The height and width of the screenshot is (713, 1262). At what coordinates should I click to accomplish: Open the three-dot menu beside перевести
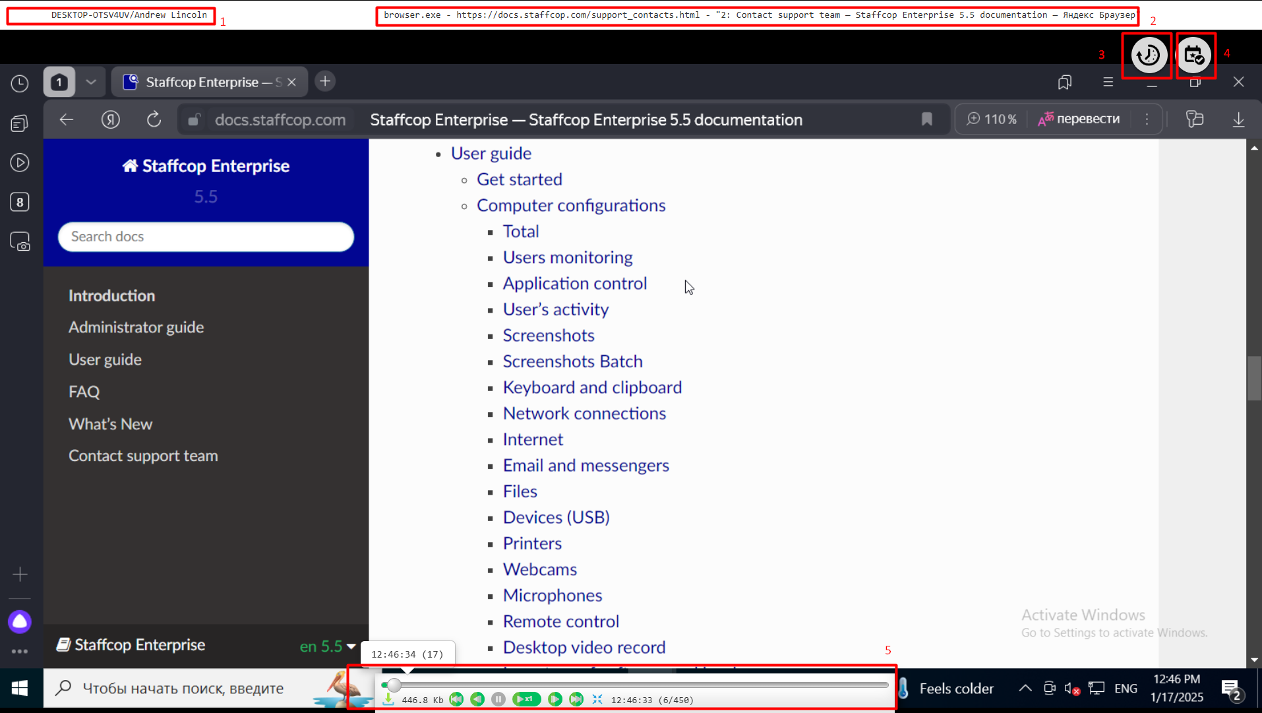[x=1147, y=119]
